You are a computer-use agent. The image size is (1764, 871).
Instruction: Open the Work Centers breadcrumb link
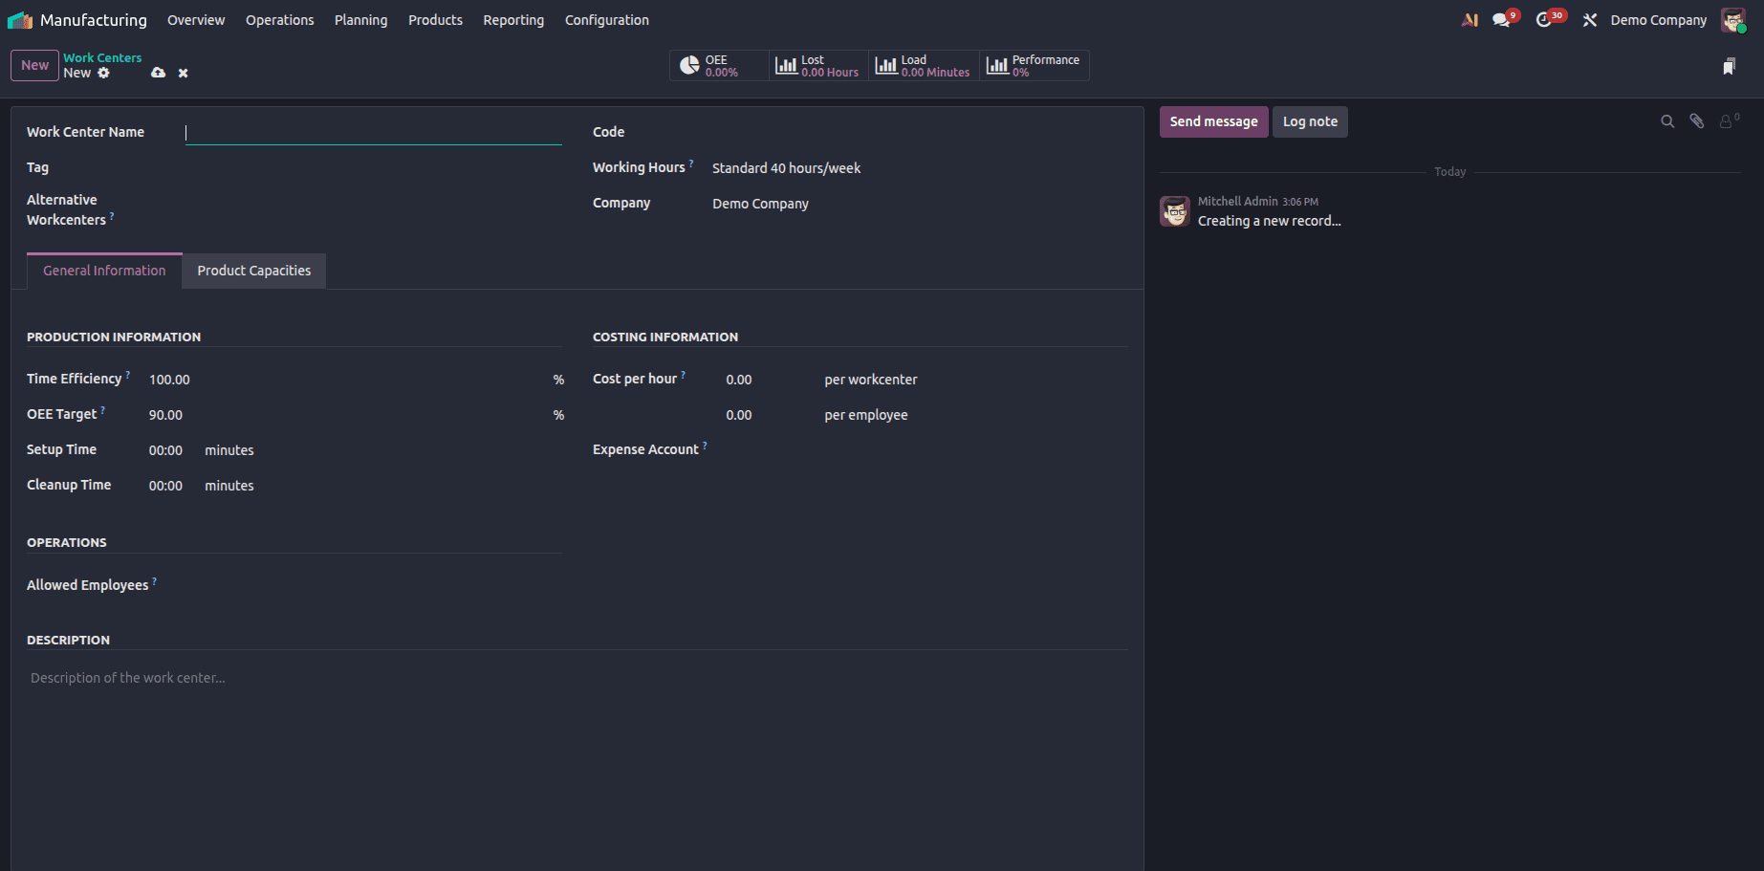pos(101,57)
